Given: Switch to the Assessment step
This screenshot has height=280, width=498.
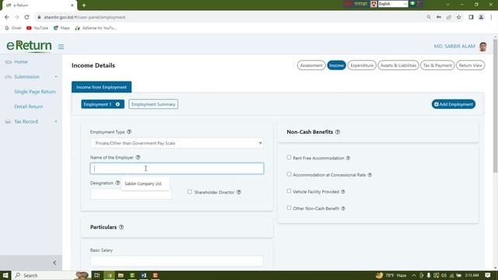Looking at the screenshot, I should [311, 65].
